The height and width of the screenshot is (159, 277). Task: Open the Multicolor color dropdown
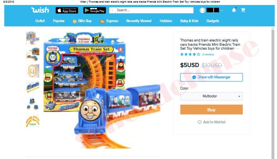click(211, 96)
